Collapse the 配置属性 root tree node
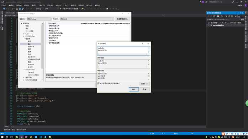The image size is (248, 139). tap(21, 23)
